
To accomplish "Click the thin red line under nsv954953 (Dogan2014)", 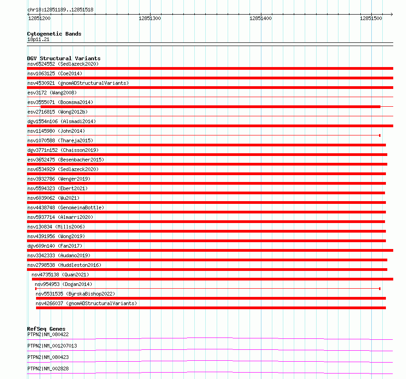I will pos(208,289).
